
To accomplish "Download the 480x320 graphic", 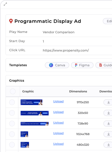I will tap(108, 145).
